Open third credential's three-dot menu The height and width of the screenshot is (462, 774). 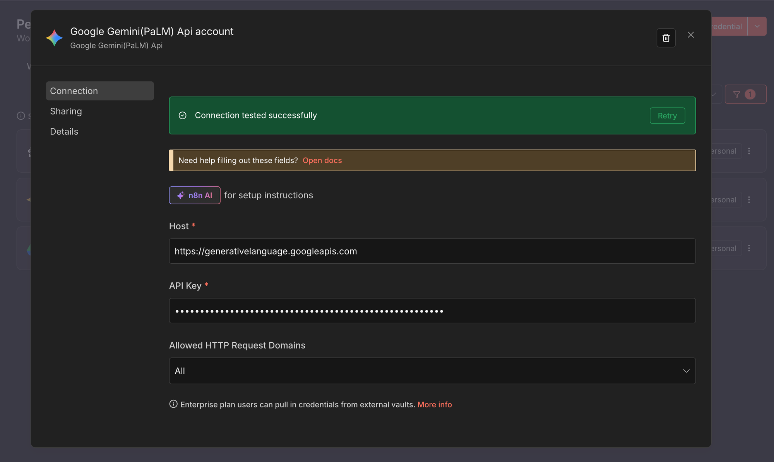(749, 248)
